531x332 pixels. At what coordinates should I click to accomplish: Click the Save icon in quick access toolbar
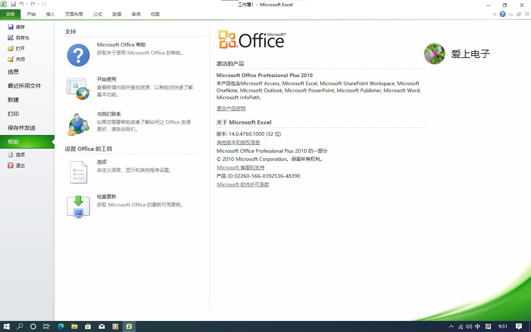[x=13, y=4]
